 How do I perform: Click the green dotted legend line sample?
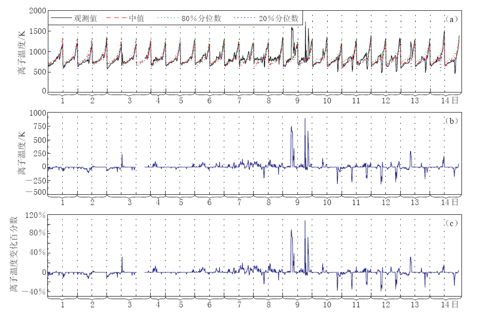pos(168,19)
